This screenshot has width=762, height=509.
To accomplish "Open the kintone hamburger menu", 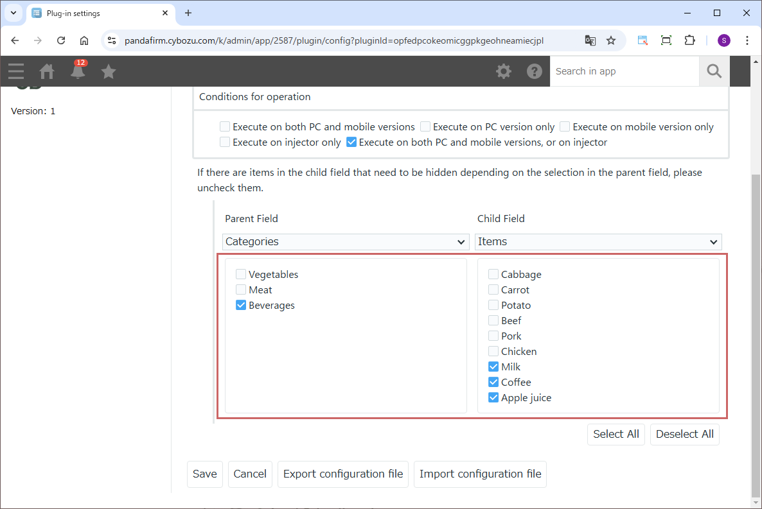I will tap(16, 71).
